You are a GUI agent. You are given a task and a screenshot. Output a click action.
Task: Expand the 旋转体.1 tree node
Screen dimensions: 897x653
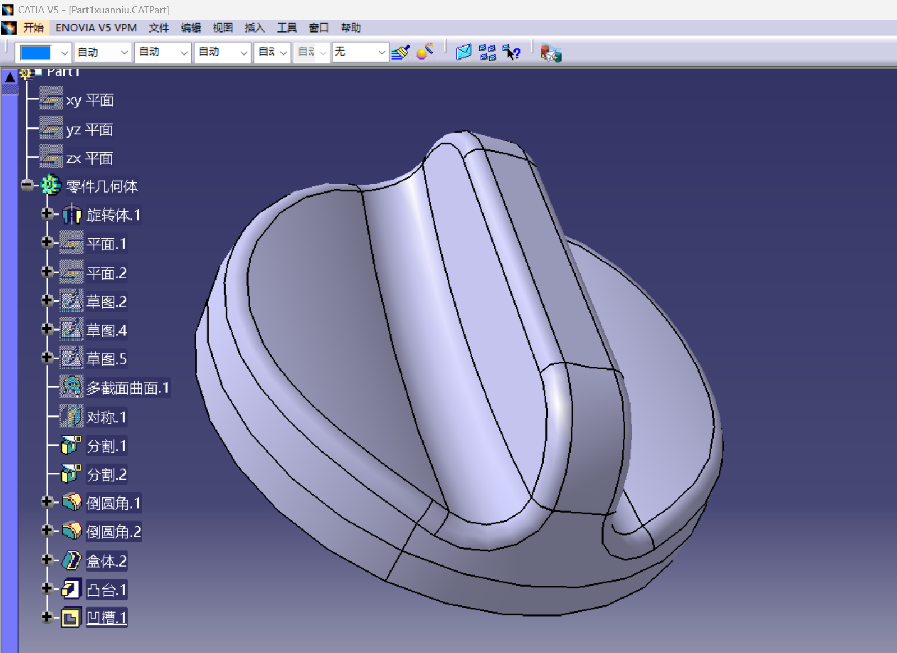[x=47, y=213]
